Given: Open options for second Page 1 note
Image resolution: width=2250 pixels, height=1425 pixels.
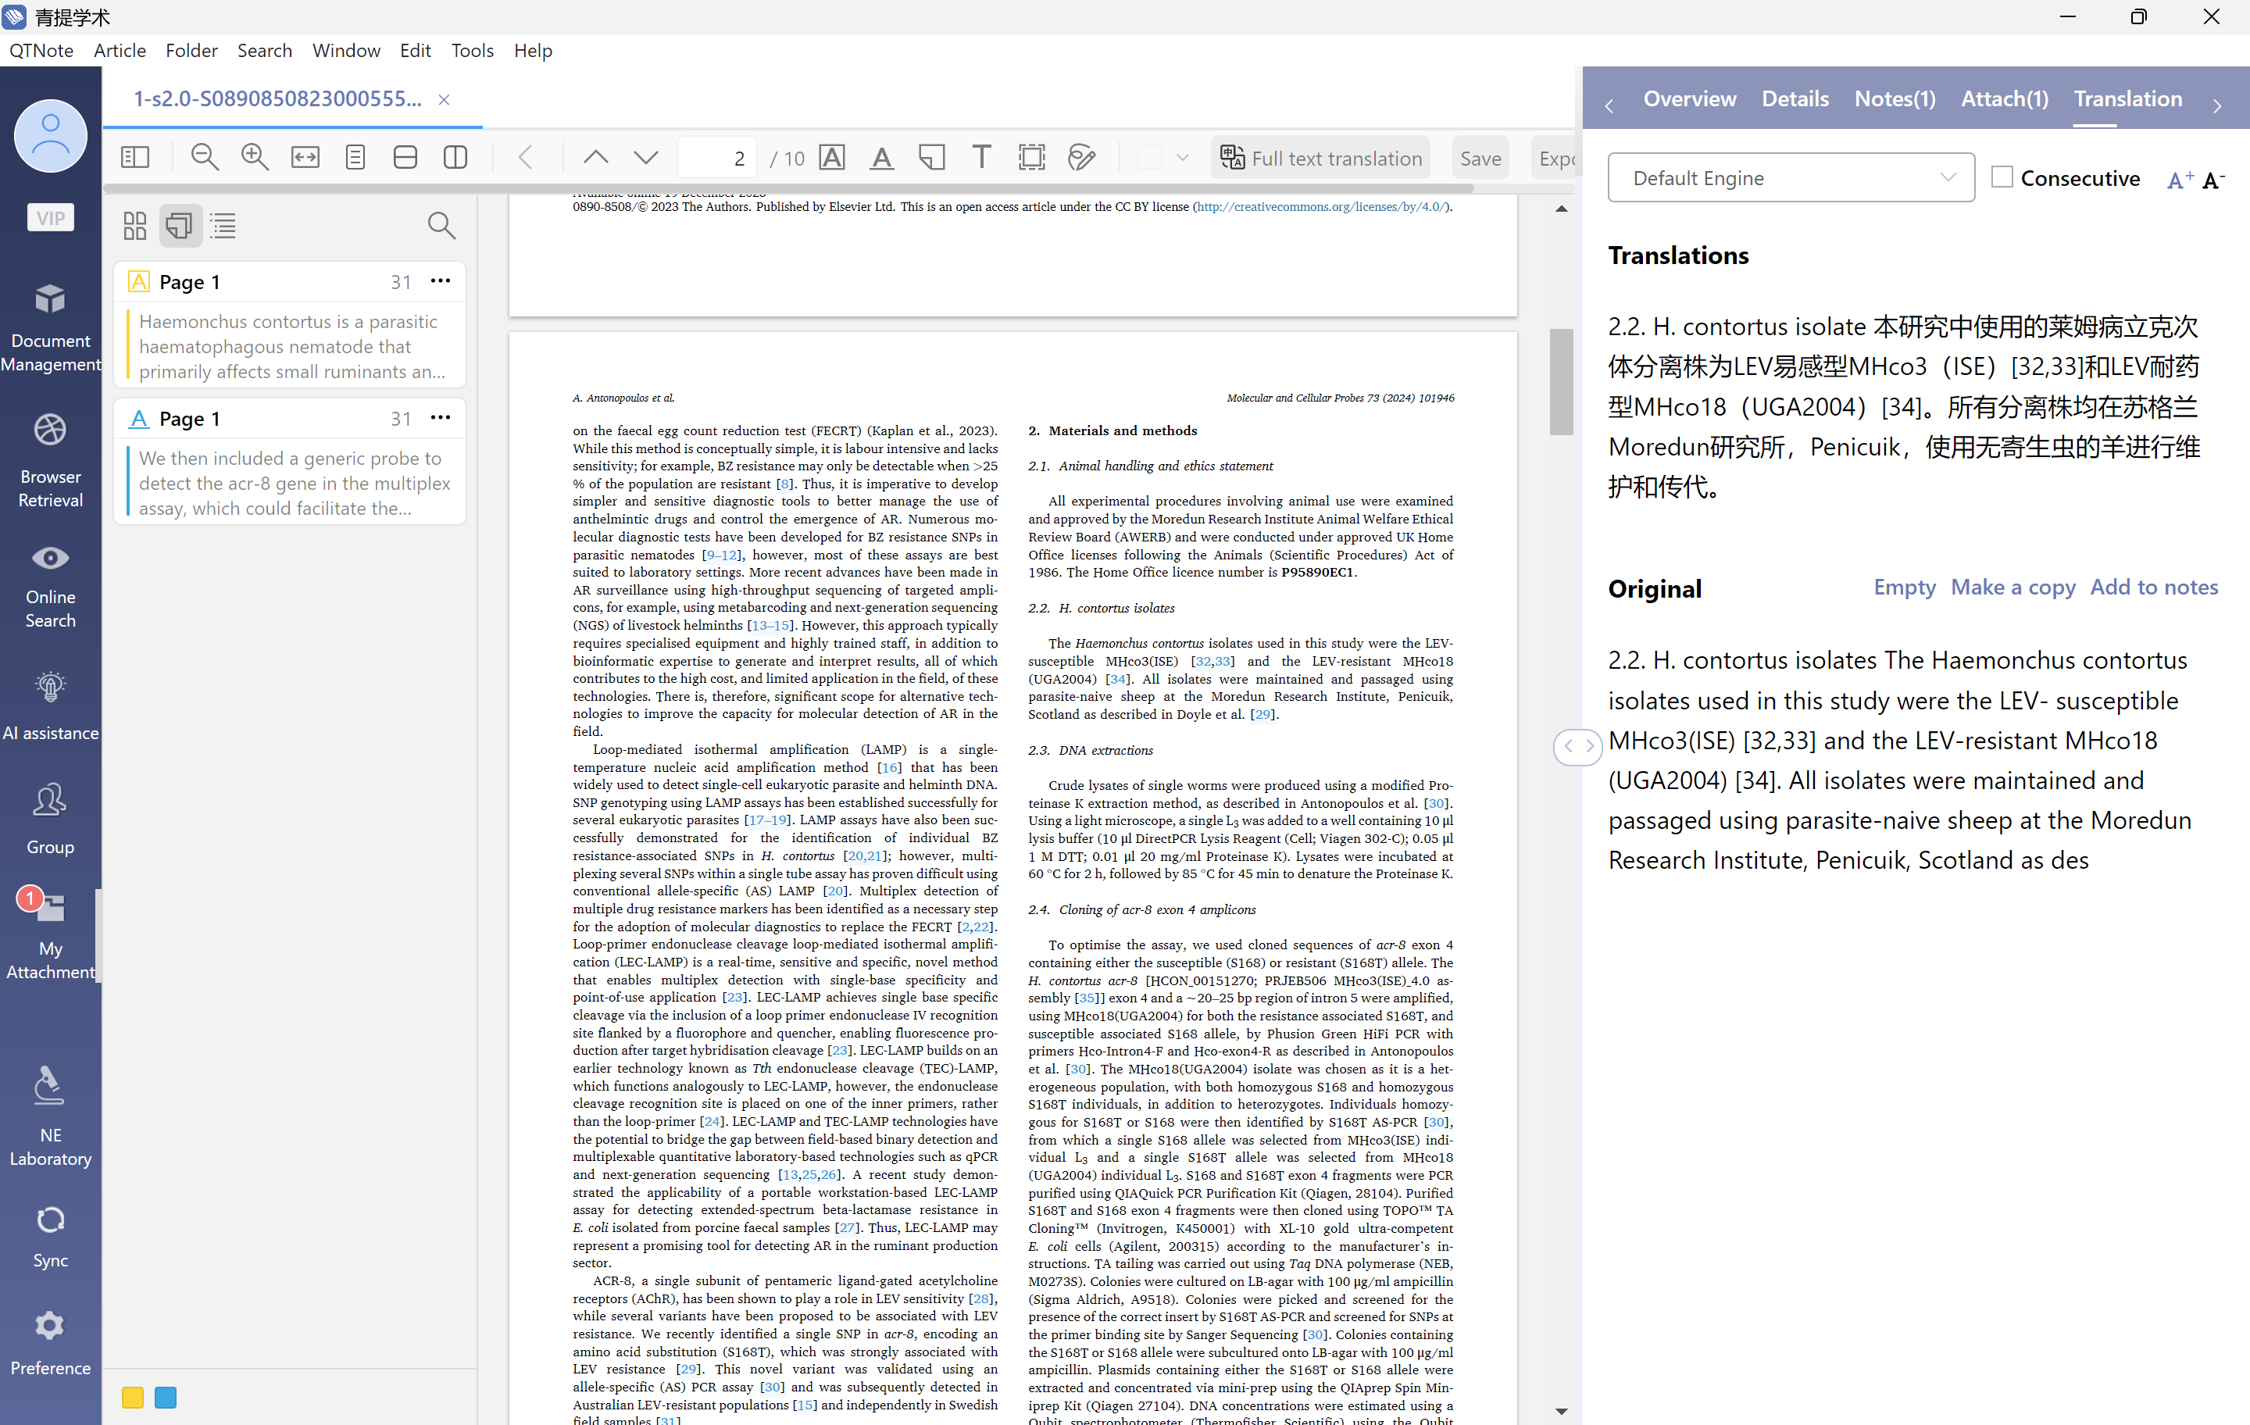Looking at the screenshot, I should (440, 418).
